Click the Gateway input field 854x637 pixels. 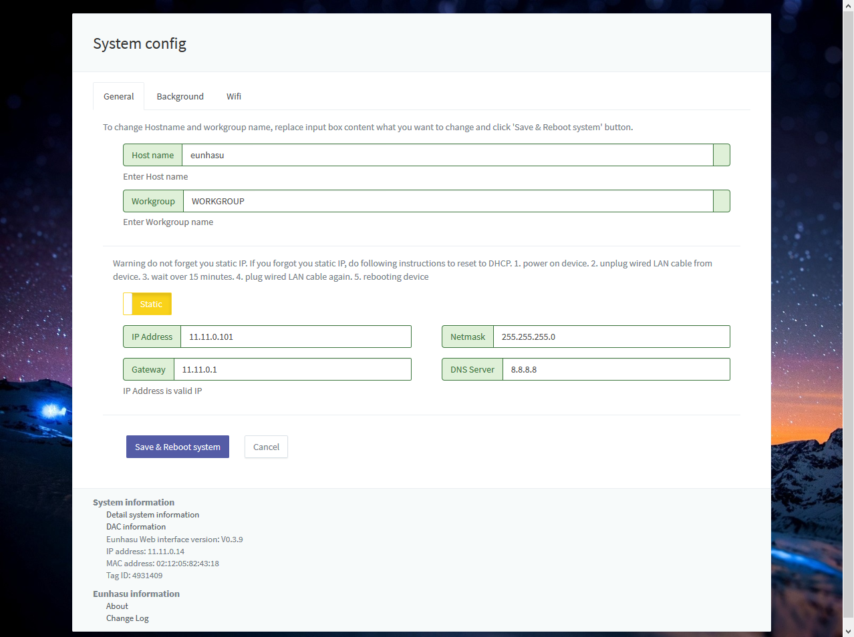(x=292, y=370)
